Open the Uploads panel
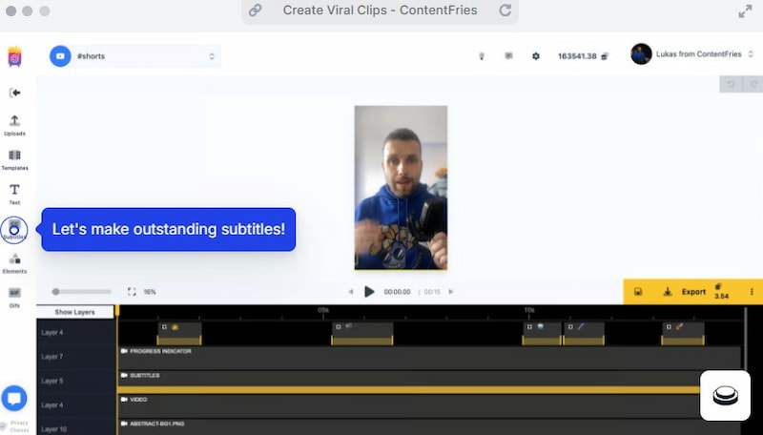763x435 pixels. pos(14,125)
